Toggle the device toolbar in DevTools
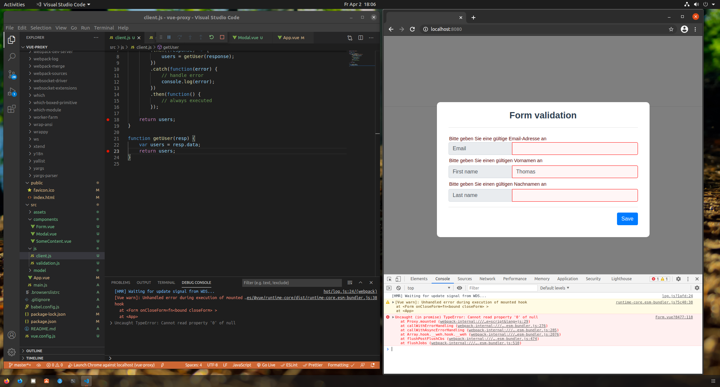 398,279
